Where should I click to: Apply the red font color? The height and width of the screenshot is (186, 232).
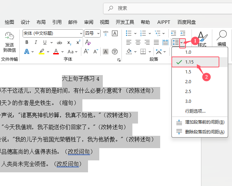(x=56, y=52)
